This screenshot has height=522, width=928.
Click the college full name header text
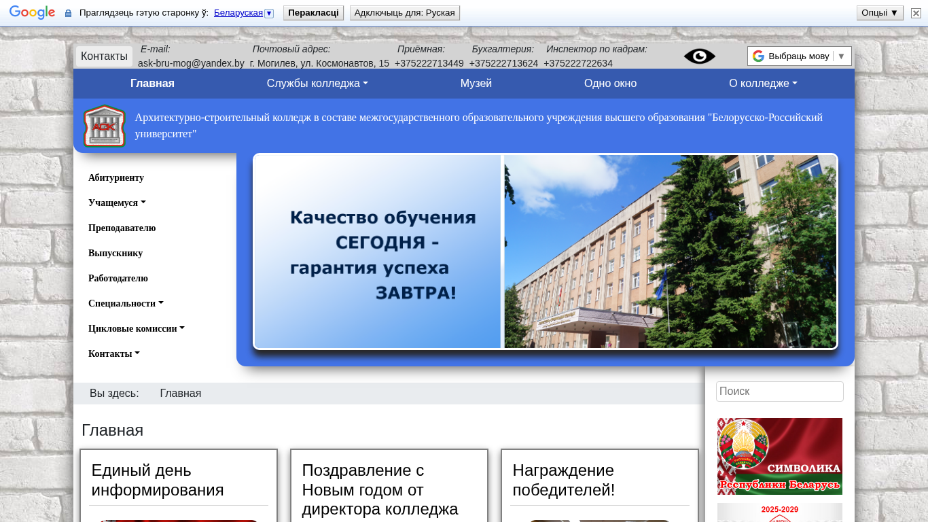click(479, 126)
